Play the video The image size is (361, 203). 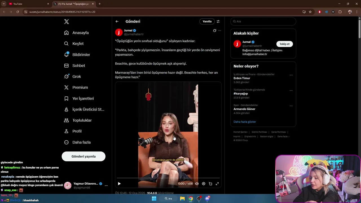[x=119, y=184]
